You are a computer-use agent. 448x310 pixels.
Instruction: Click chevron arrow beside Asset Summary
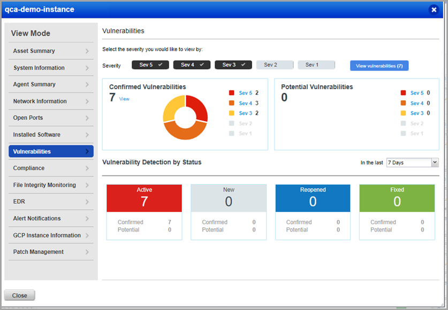click(x=87, y=51)
